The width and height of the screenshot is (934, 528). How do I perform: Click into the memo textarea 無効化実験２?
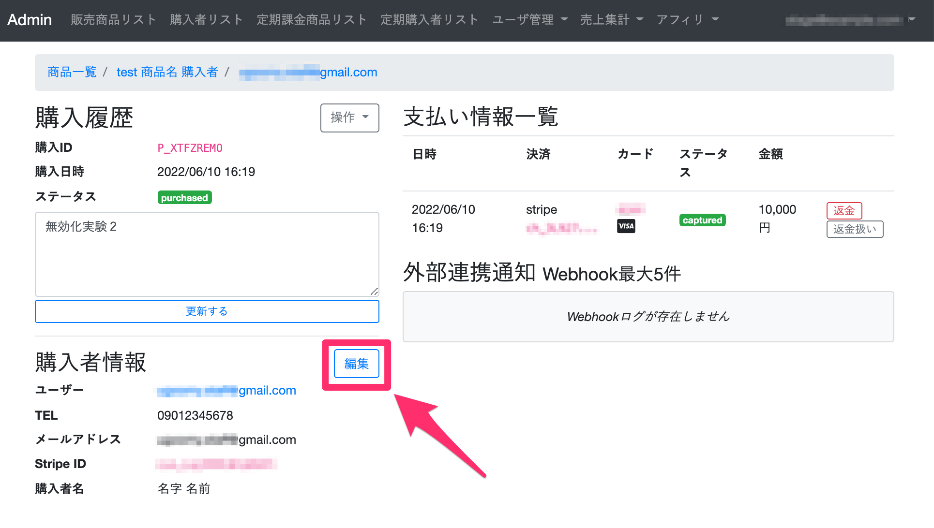click(207, 254)
